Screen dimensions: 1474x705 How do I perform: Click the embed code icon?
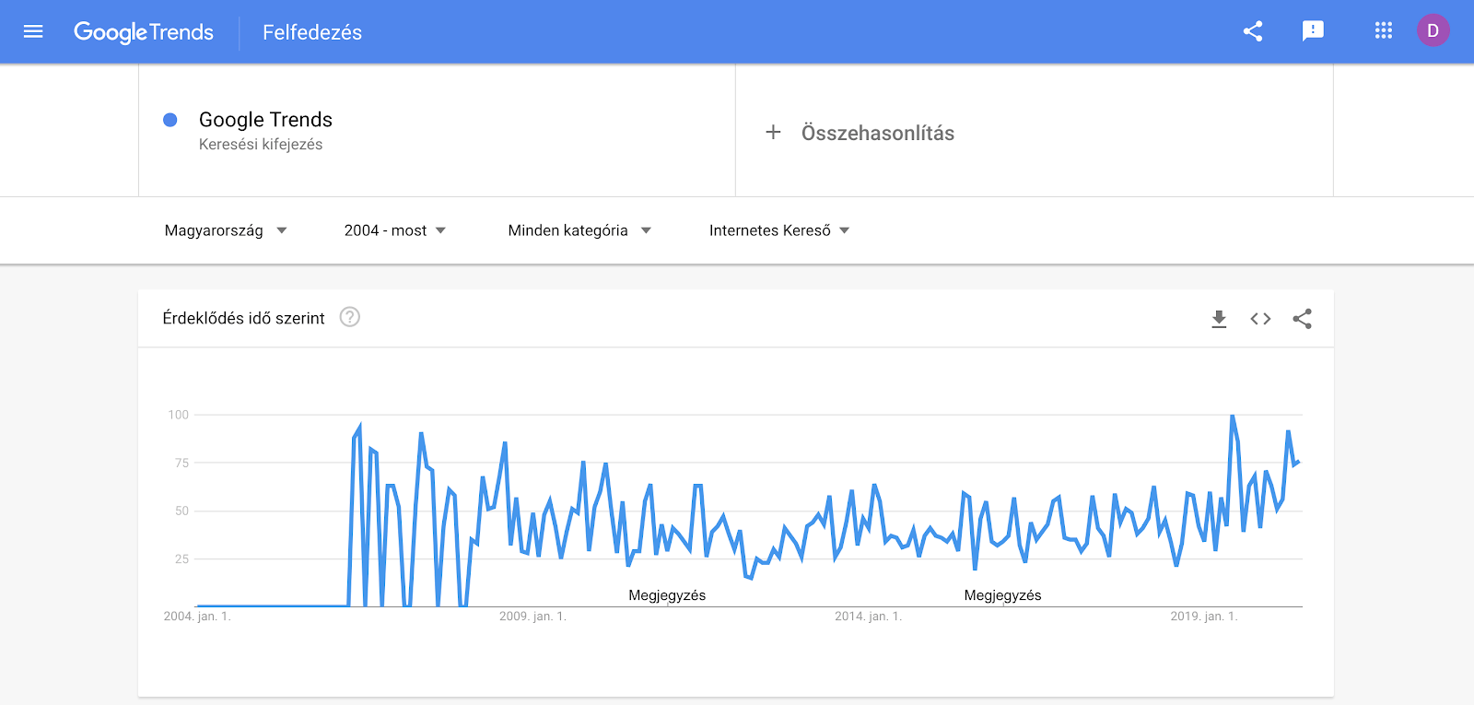click(1260, 319)
